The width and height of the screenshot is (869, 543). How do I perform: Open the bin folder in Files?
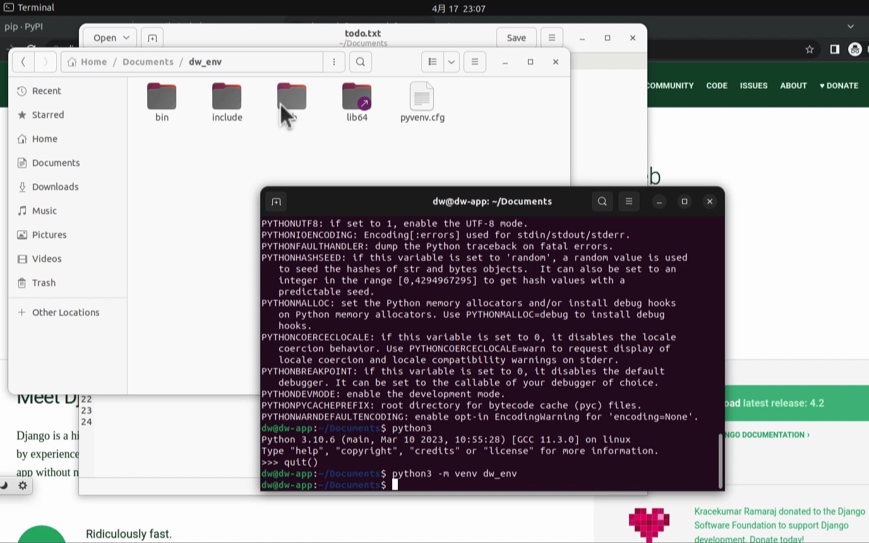tap(162, 102)
